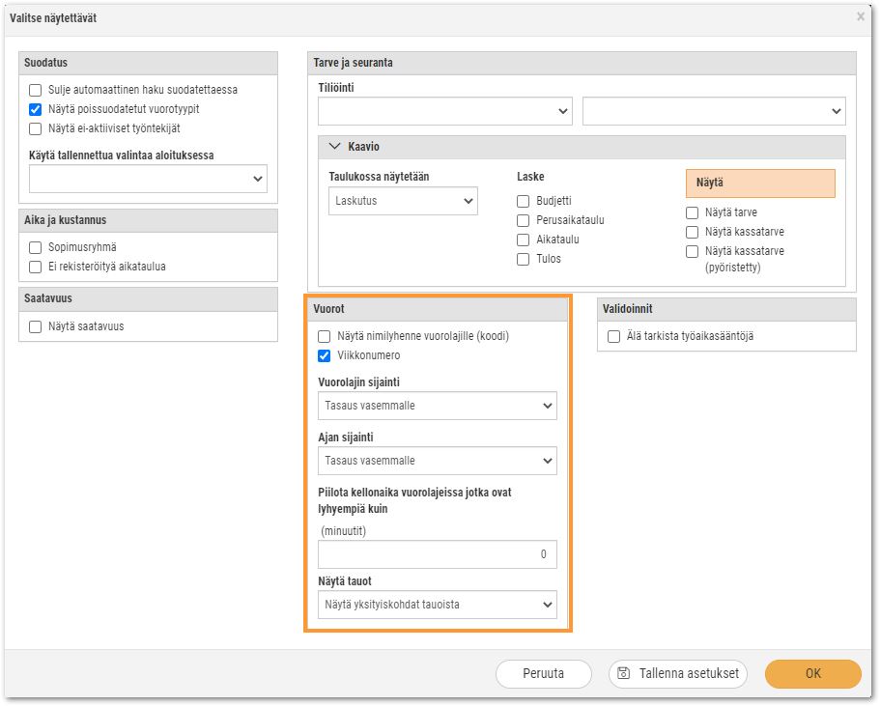Tick the Näytä tarve checkbox

coord(692,212)
